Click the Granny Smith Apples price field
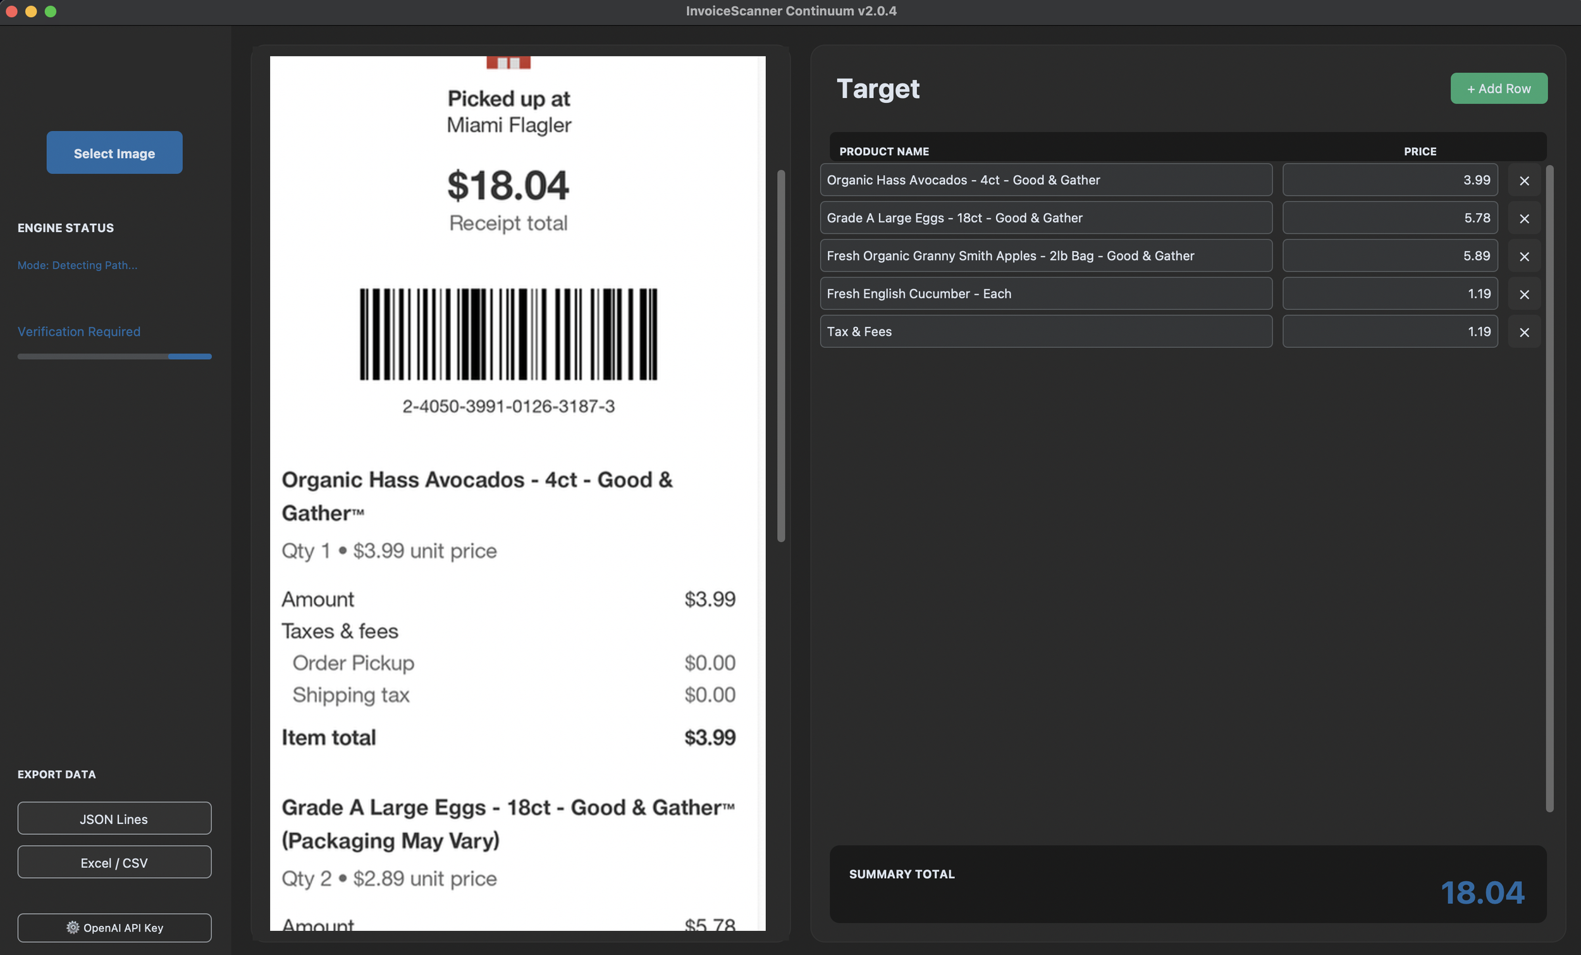 click(1389, 256)
